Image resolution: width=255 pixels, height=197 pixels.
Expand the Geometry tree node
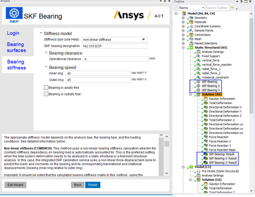[x=183, y=18]
